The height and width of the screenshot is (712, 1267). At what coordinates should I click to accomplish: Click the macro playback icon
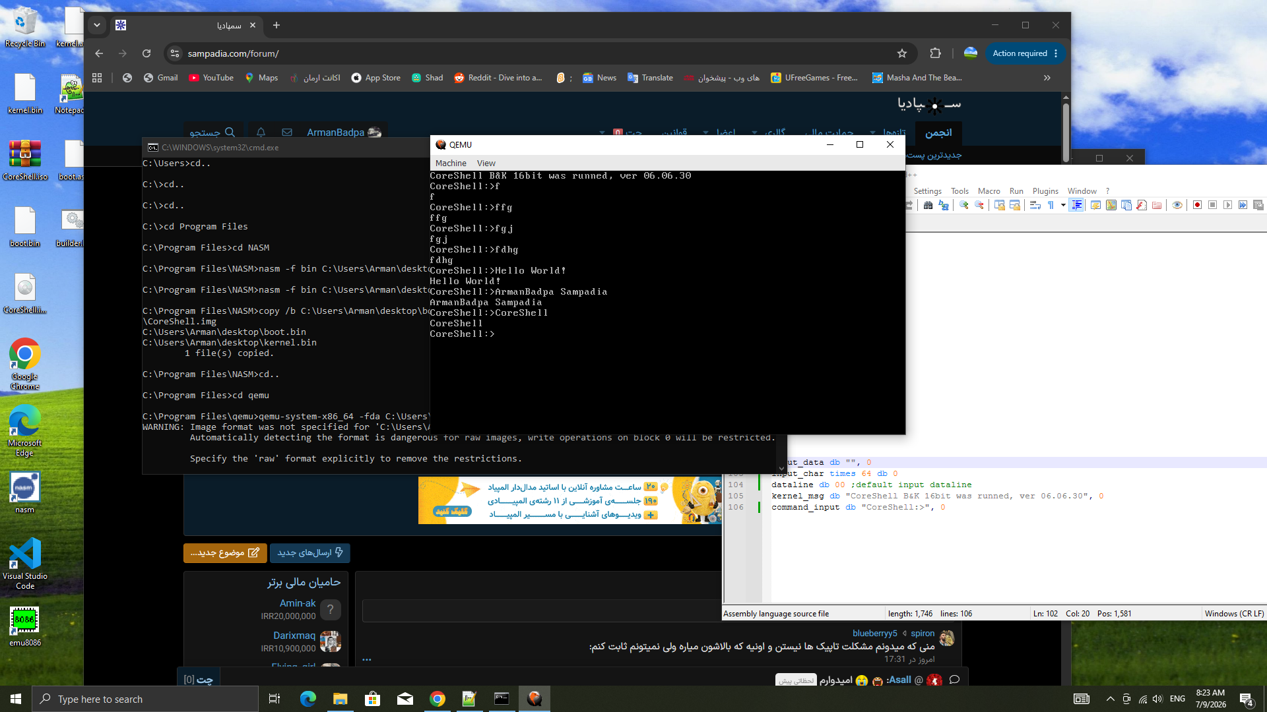(1227, 205)
